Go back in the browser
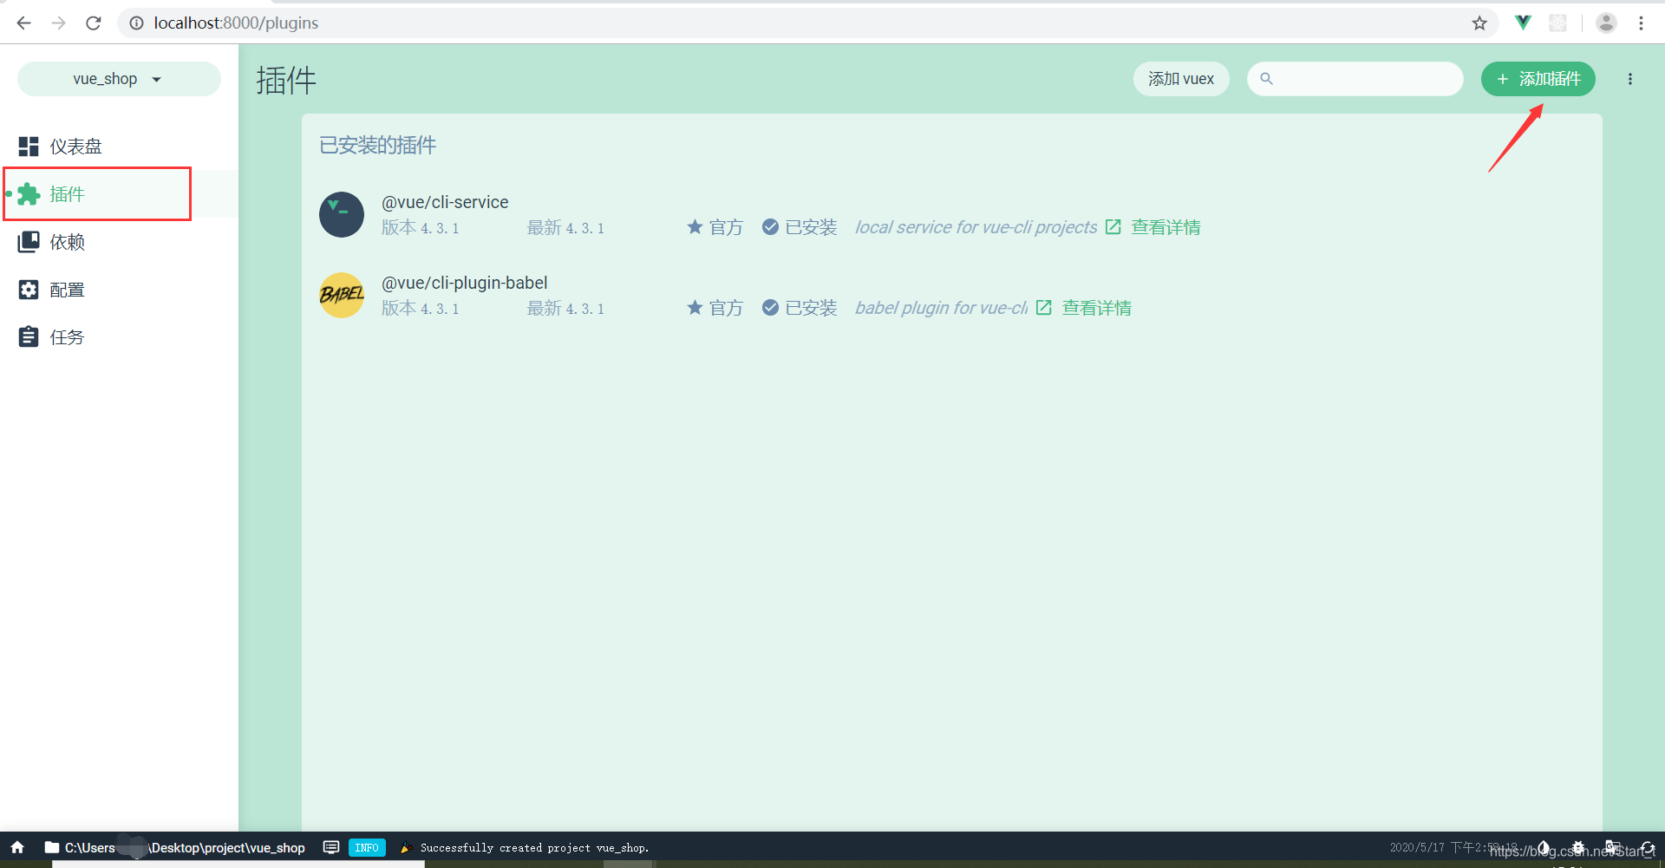The height and width of the screenshot is (868, 1665). click(x=23, y=23)
